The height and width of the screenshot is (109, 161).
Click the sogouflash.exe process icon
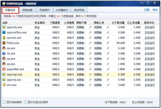[x=4, y=69]
